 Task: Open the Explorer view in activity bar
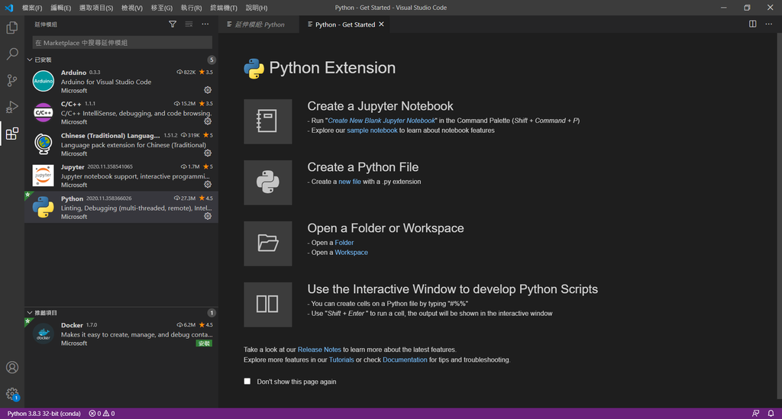click(x=12, y=27)
